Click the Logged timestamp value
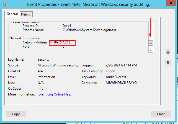Viewport: 178px width, 124px height. 121,65
